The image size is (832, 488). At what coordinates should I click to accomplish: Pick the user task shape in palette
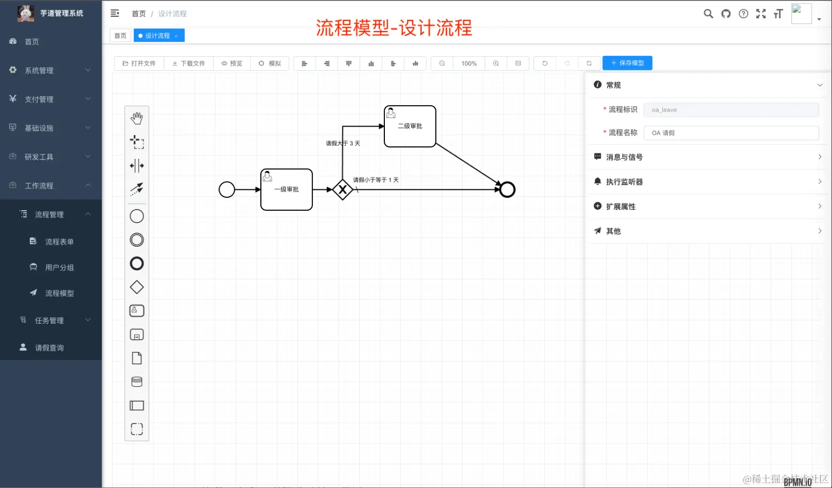click(137, 311)
